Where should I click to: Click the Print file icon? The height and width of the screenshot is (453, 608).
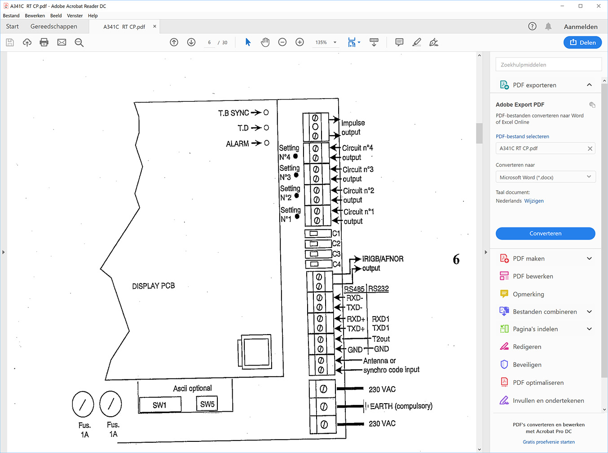tap(44, 43)
